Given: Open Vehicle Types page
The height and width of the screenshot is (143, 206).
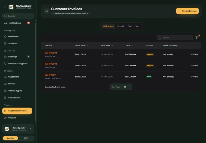Looking at the screenshot, I should 17,91.
